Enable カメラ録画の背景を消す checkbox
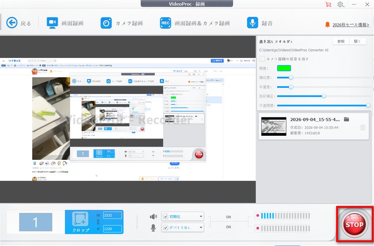The width and height of the screenshot is (374, 246). tap(262, 59)
